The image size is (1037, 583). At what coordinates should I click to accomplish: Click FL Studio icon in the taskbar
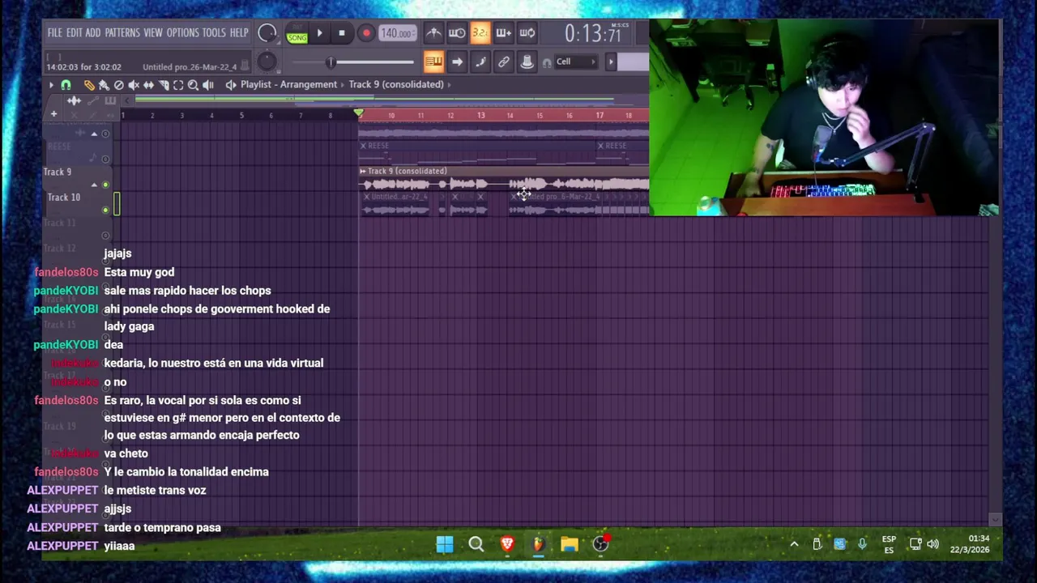pyautogui.click(x=538, y=544)
